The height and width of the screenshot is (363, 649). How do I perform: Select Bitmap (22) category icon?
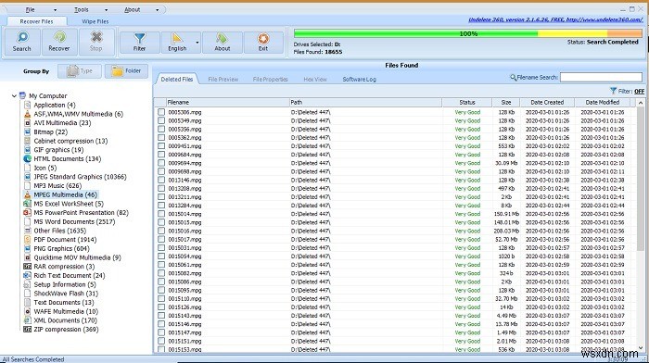[x=27, y=131]
